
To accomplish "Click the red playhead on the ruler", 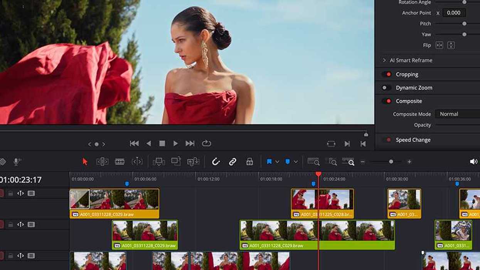I will pyautogui.click(x=318, y=174).
